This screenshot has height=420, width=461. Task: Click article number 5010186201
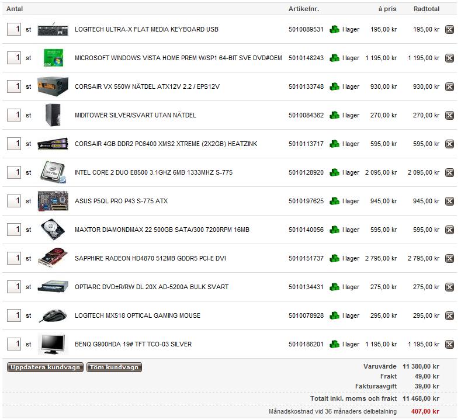(306, 344)
